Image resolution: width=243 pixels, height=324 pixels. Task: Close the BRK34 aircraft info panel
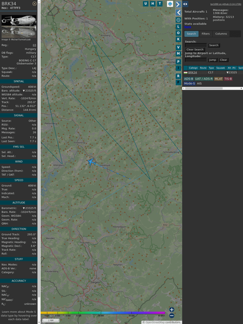(x=34, y=4)
